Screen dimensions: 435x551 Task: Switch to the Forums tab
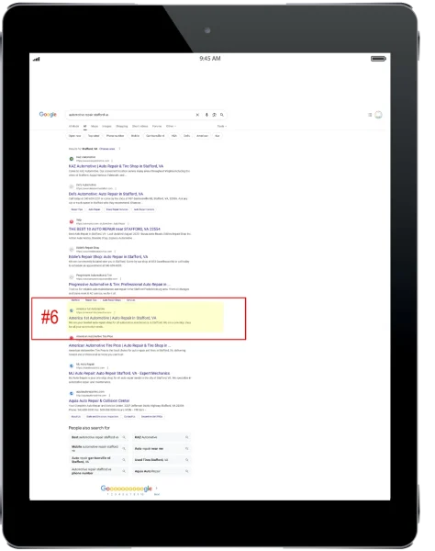click(x=157, y=126)
